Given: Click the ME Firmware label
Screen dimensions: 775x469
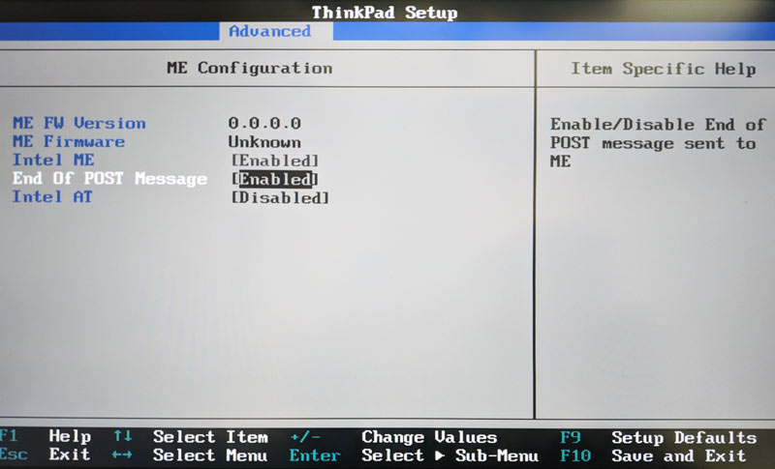Looking at the screenshot, I should click(x=69, y=141).
